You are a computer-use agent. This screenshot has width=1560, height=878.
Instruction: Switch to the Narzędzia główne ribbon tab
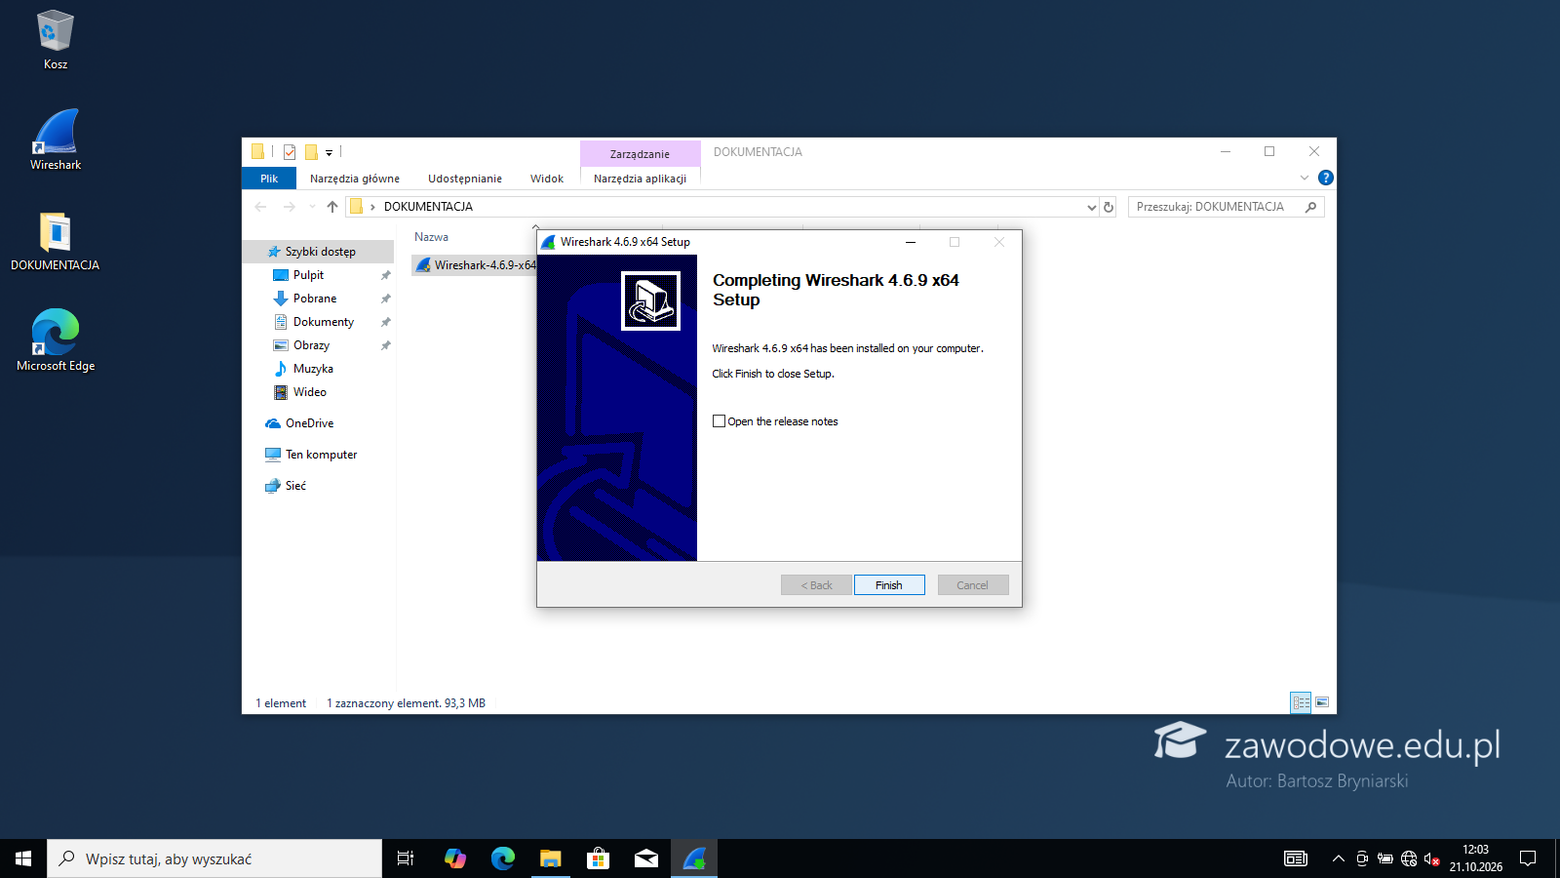[x=355, y=179]
